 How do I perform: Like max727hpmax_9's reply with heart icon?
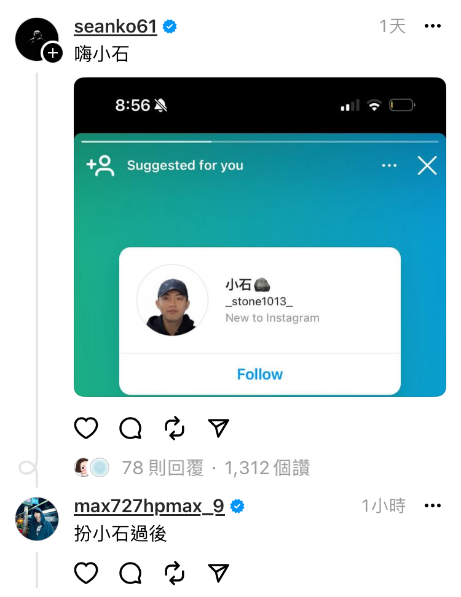tap(85, 572)
